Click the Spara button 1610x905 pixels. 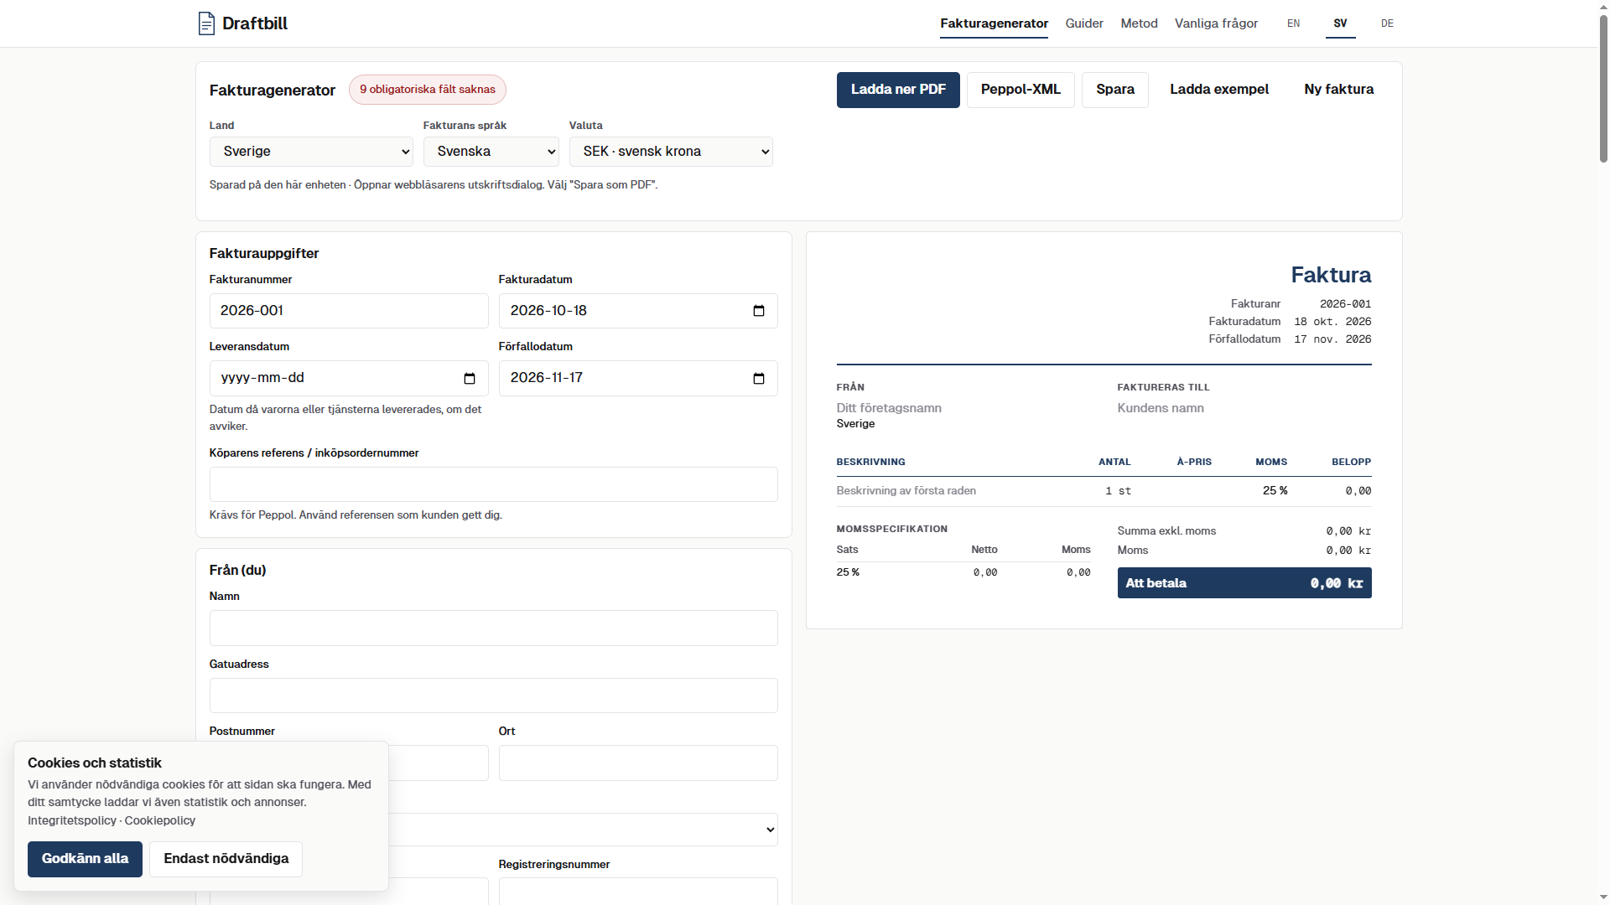(1114, 90)
